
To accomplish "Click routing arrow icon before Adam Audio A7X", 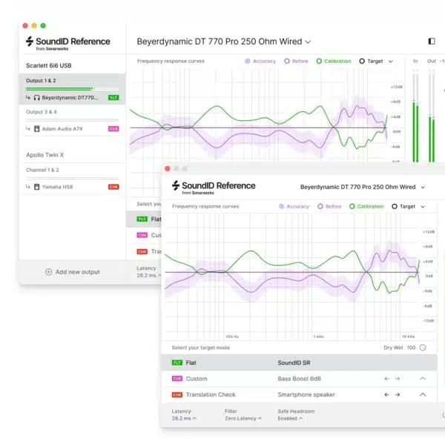I will pyautogui.click(x=28, y=128).
